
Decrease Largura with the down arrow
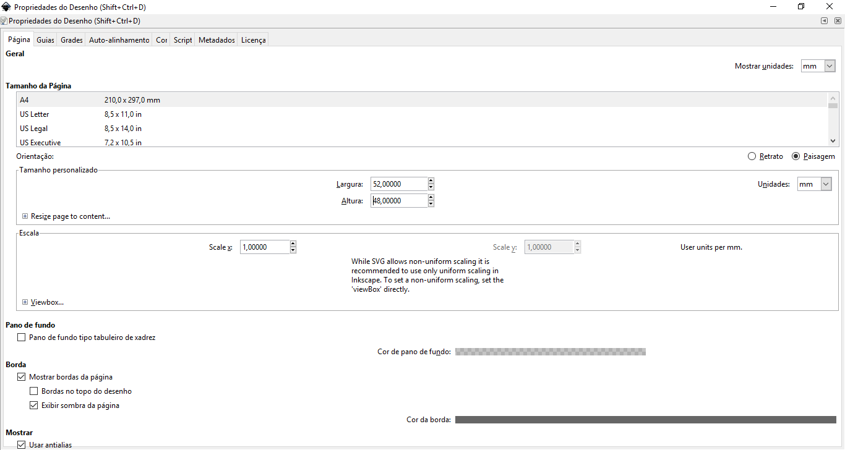coord(431,187)
